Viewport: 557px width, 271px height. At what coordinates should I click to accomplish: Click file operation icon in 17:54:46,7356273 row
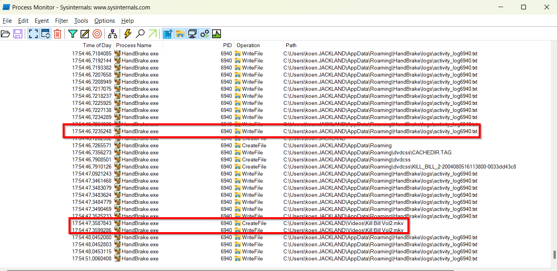[x=237, y=152]
